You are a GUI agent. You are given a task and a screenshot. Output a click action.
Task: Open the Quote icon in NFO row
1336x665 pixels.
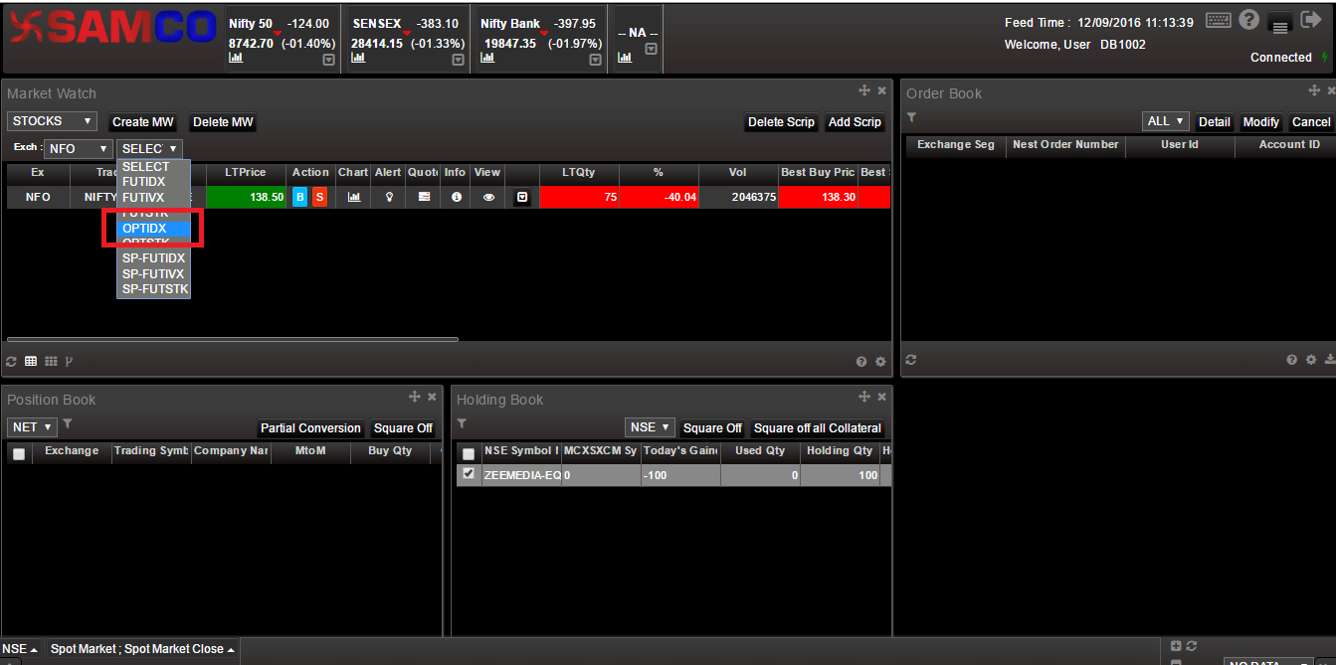tap(424, 197)
